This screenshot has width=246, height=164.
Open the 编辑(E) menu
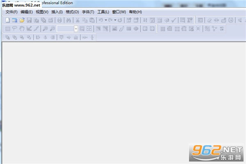click(27, 12)
